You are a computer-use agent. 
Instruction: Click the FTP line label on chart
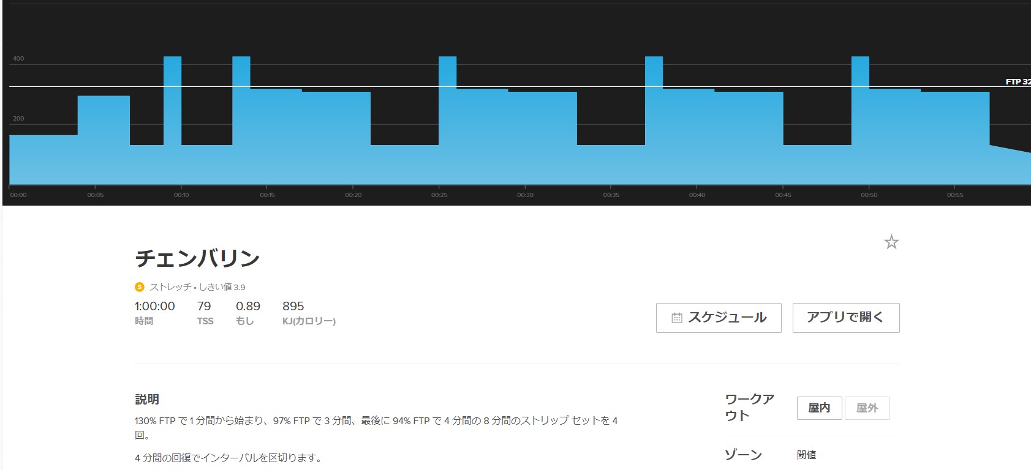(1018, 81)
